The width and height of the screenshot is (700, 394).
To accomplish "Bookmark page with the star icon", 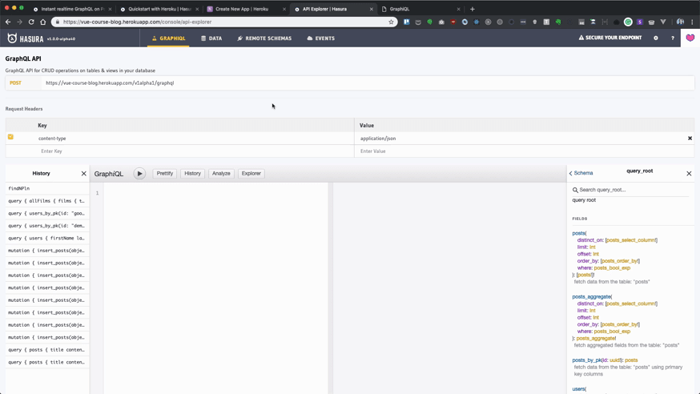I will click(x=391, y=22).
